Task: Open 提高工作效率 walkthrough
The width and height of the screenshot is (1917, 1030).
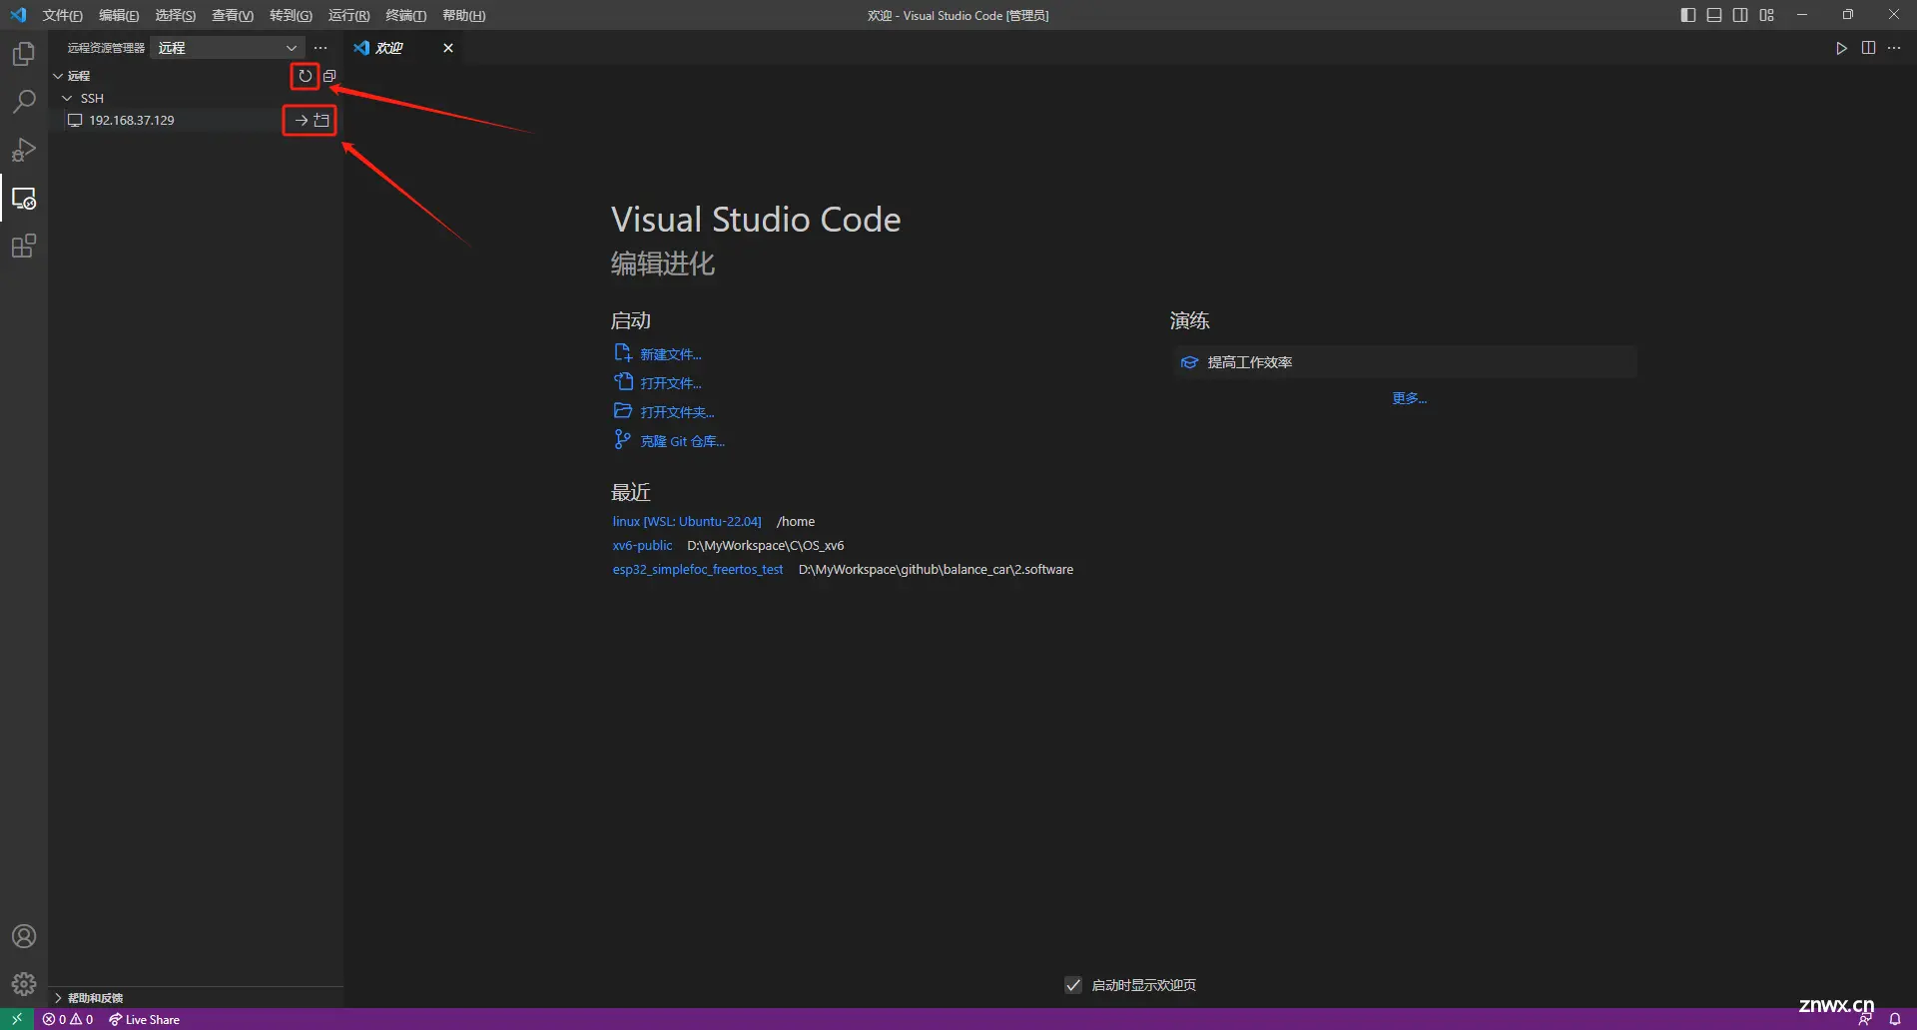Action: click(1405, 362)
